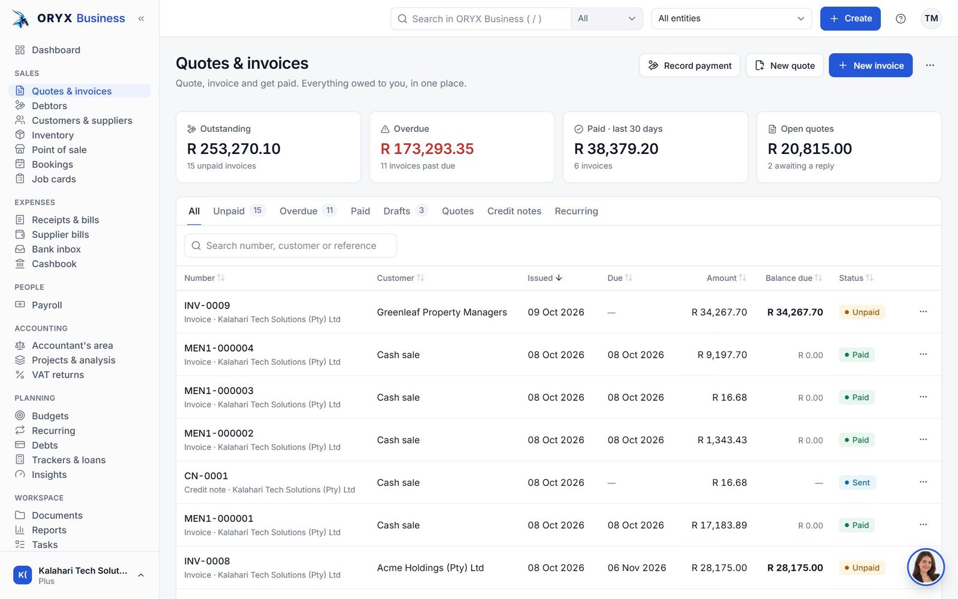Sort the table by Number column
This screenshot has width=958, height=599.
pyautogui.click(x=204, y=278)
